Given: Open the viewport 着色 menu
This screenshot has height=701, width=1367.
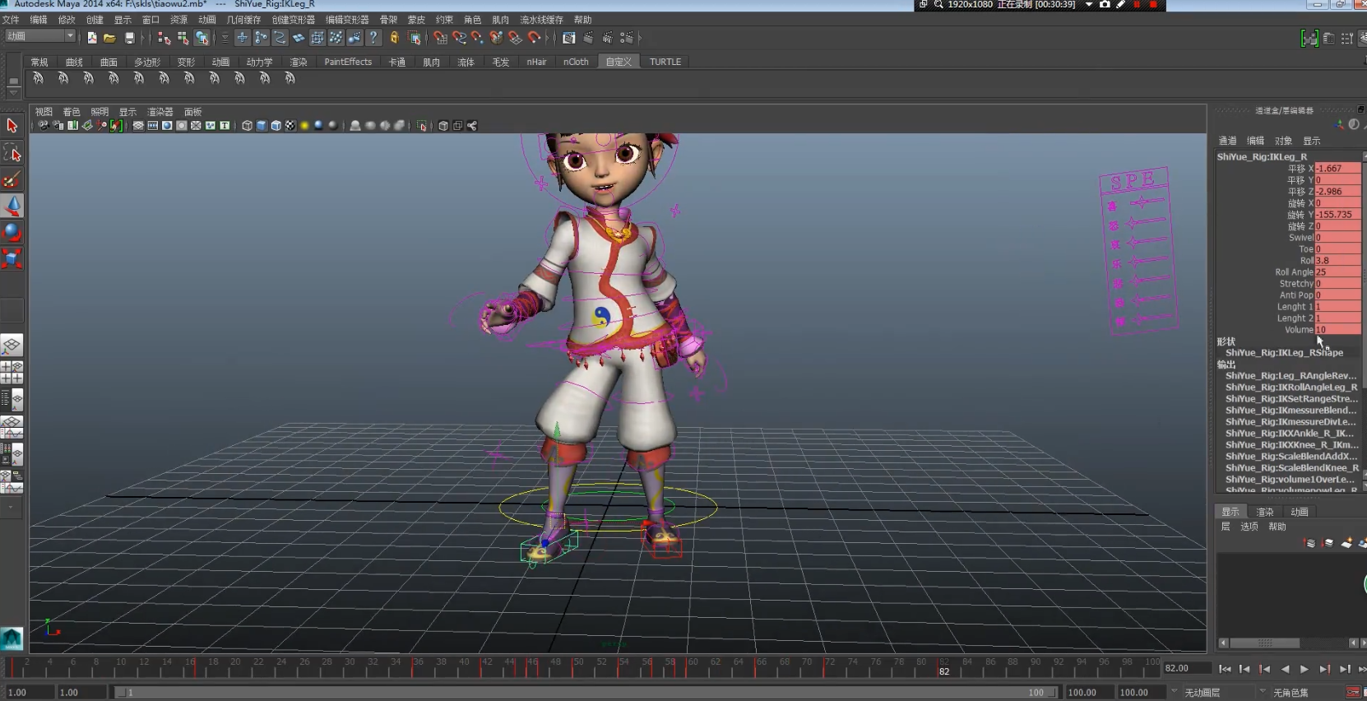Looking at the screenshot, I should click(72, 112).
